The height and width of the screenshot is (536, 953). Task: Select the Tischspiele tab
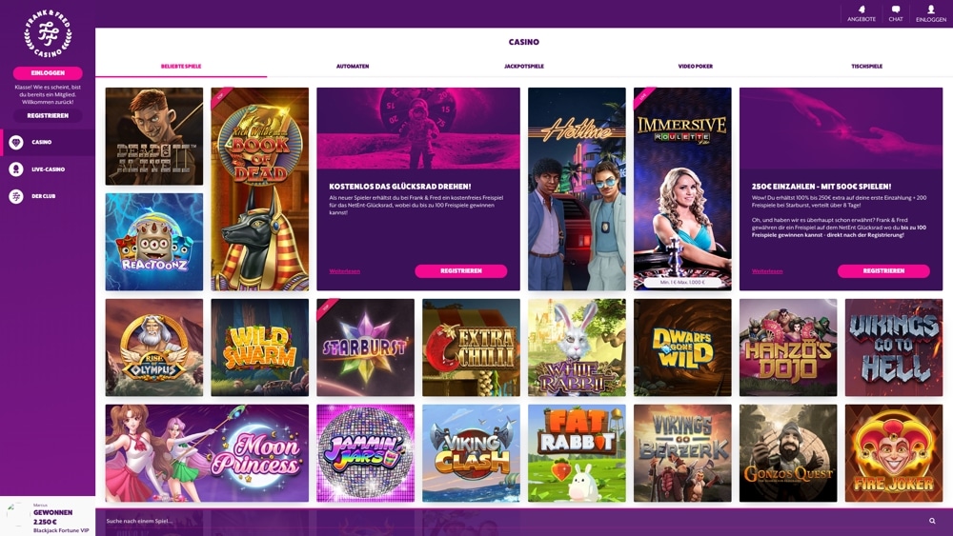[x=866, y=66]
